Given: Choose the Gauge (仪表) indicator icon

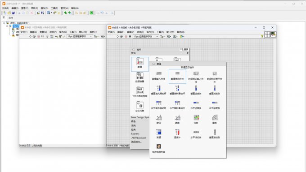Looking at the screenshot, I should 196,117.
